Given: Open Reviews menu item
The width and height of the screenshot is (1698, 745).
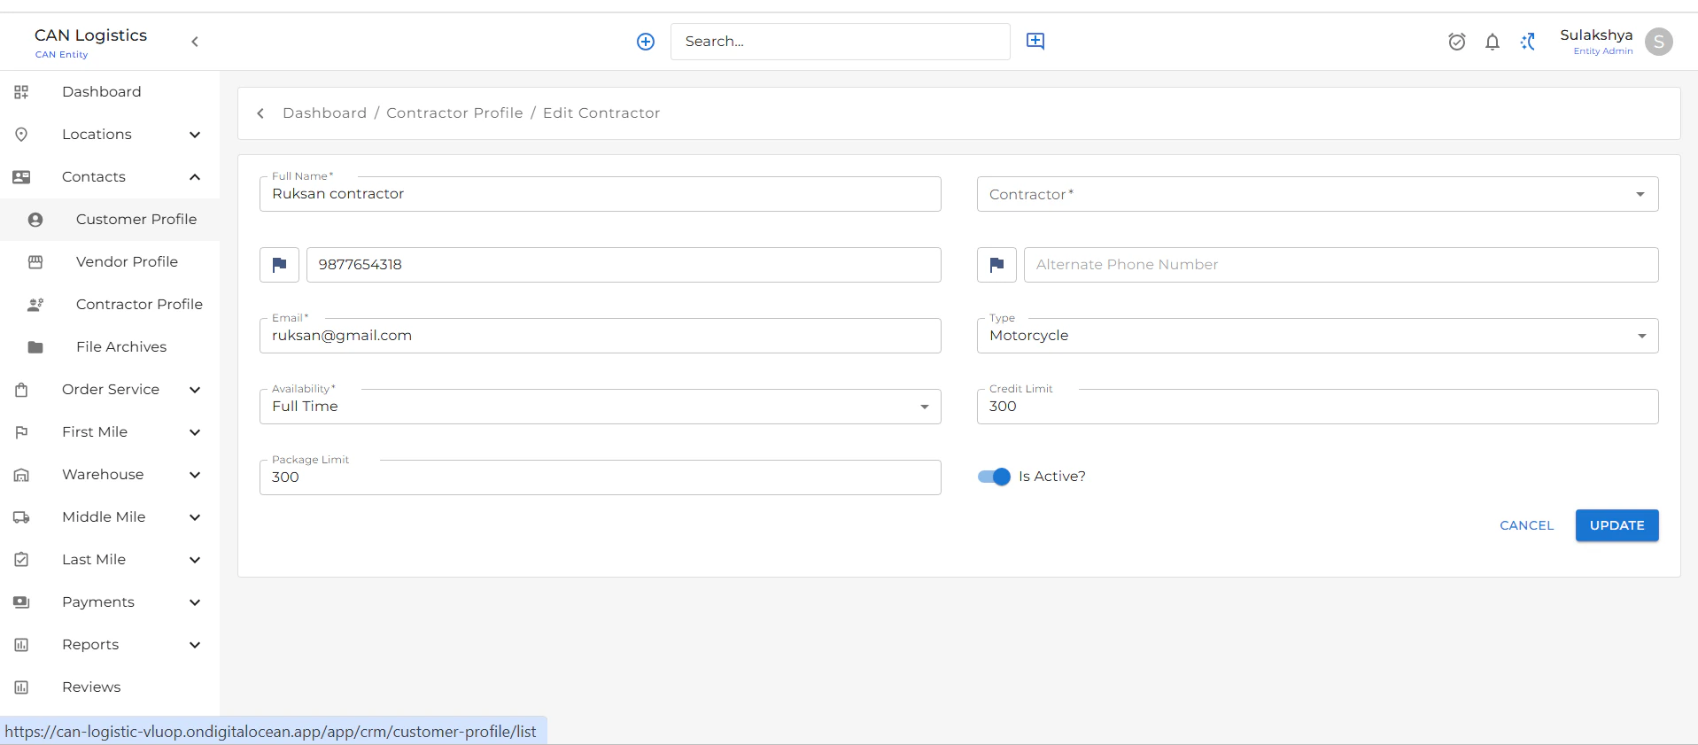Looking at the screenshot, I should (110, 687).
